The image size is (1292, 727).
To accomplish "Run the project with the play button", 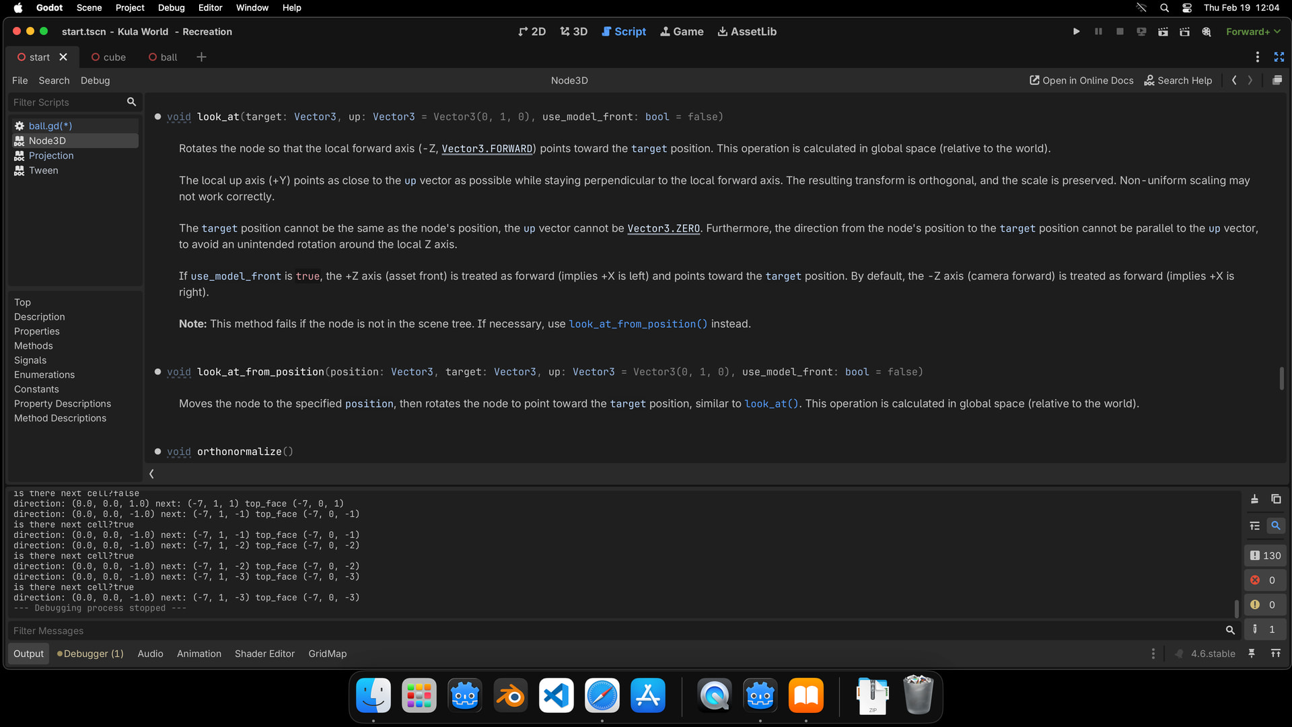I will [1076, 32].
